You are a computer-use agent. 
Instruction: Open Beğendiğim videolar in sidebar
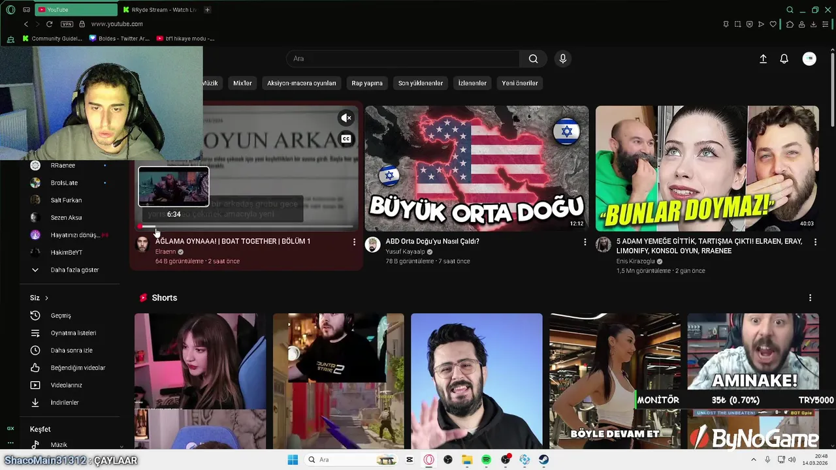pyautogui.click(x=70, y=368)
